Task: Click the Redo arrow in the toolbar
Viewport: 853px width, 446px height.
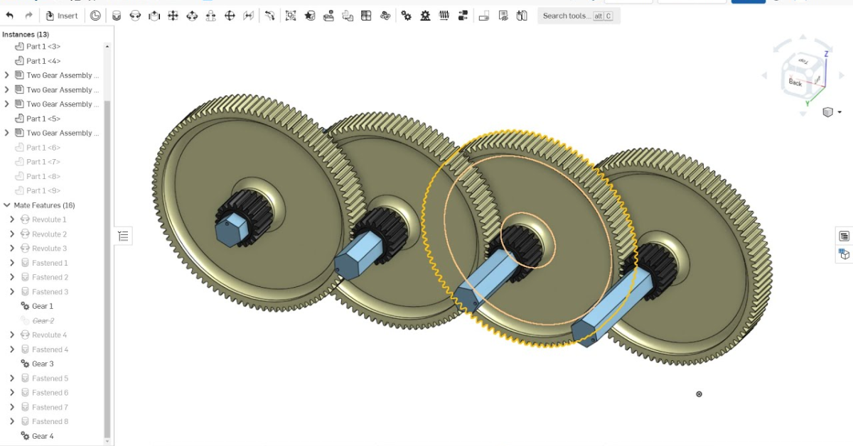Action: pos(28,16)
